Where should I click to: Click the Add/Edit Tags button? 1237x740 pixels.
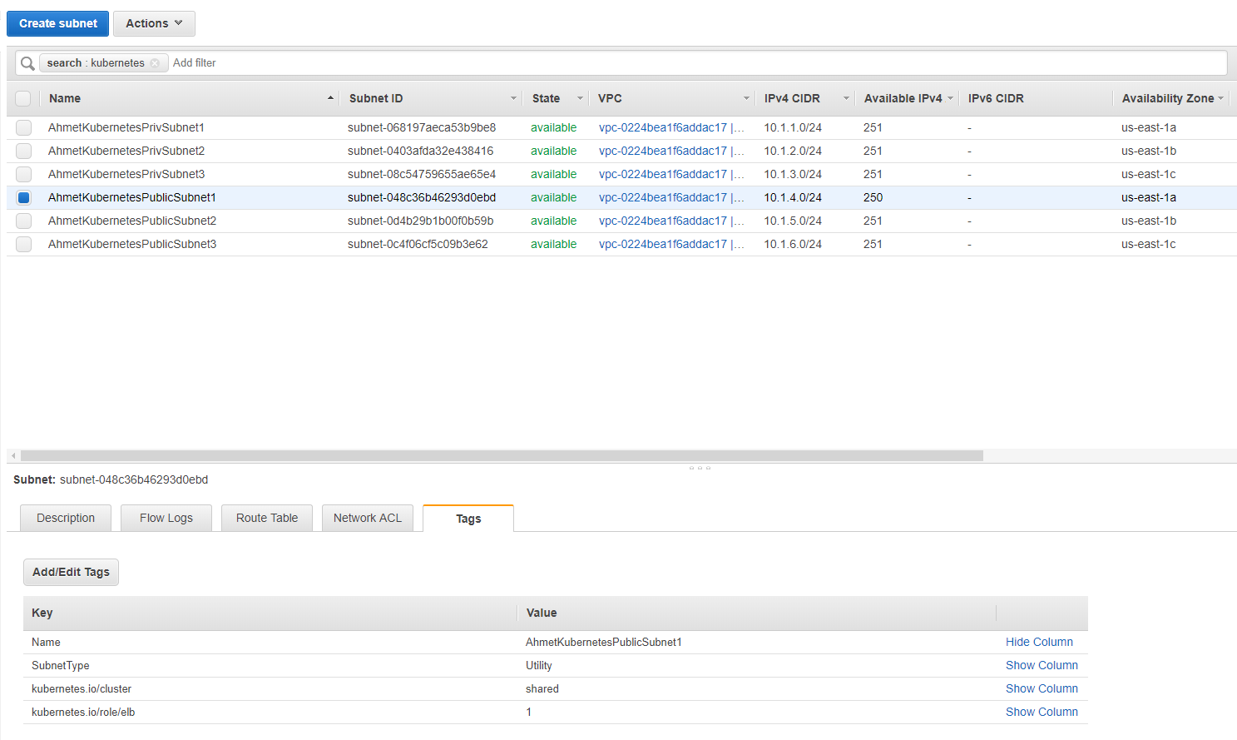click(x=71, y=572)
